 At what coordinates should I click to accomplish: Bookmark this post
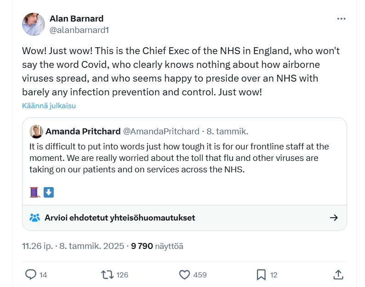click(261, 275)
